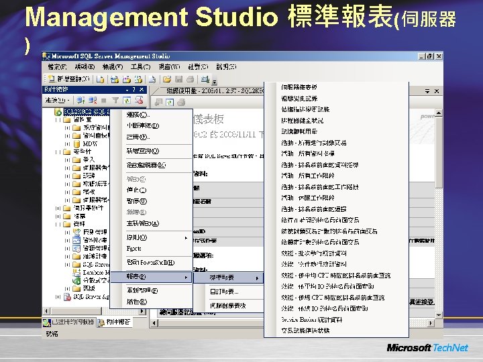Click the SQL Server Compact Query icon
Viewport: 483px width, 362px height.
[x=152, y=79]
